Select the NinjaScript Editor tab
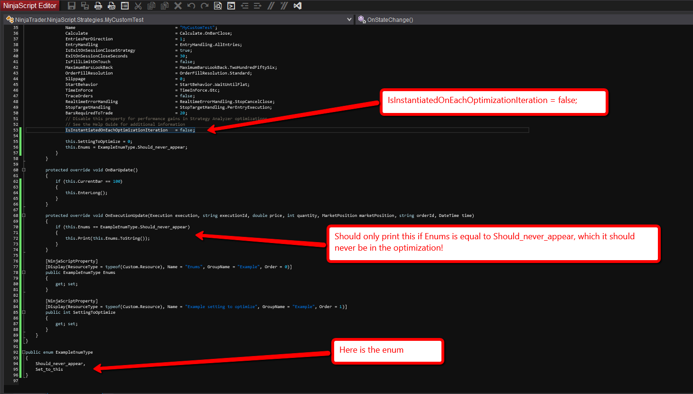 [30, 6]
